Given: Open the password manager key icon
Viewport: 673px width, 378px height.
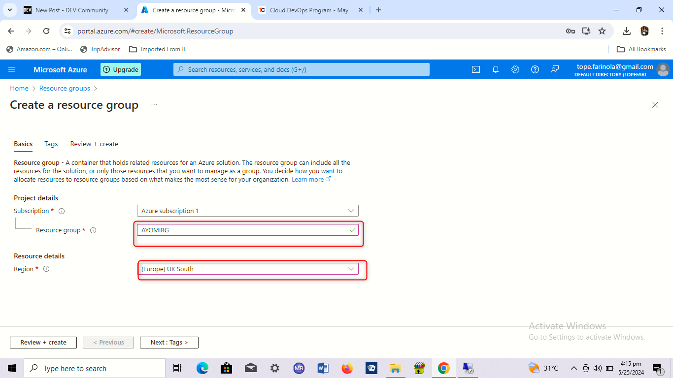Looking at the screenshot, I should click(571, 31).
